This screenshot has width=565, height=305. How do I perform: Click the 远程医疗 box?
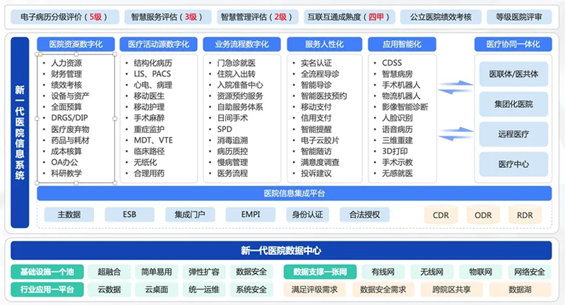(x=513, y=133)
